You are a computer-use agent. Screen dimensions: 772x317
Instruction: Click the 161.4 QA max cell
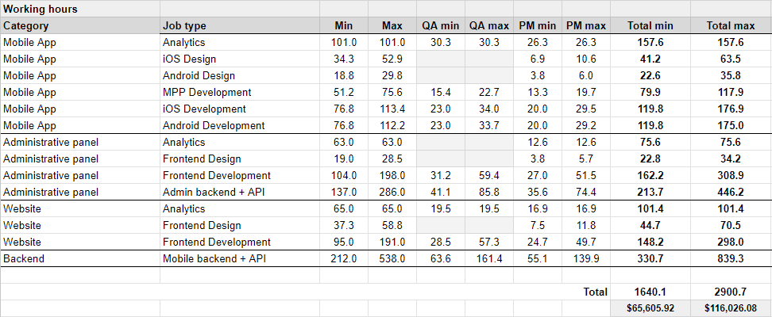[488, 258]
